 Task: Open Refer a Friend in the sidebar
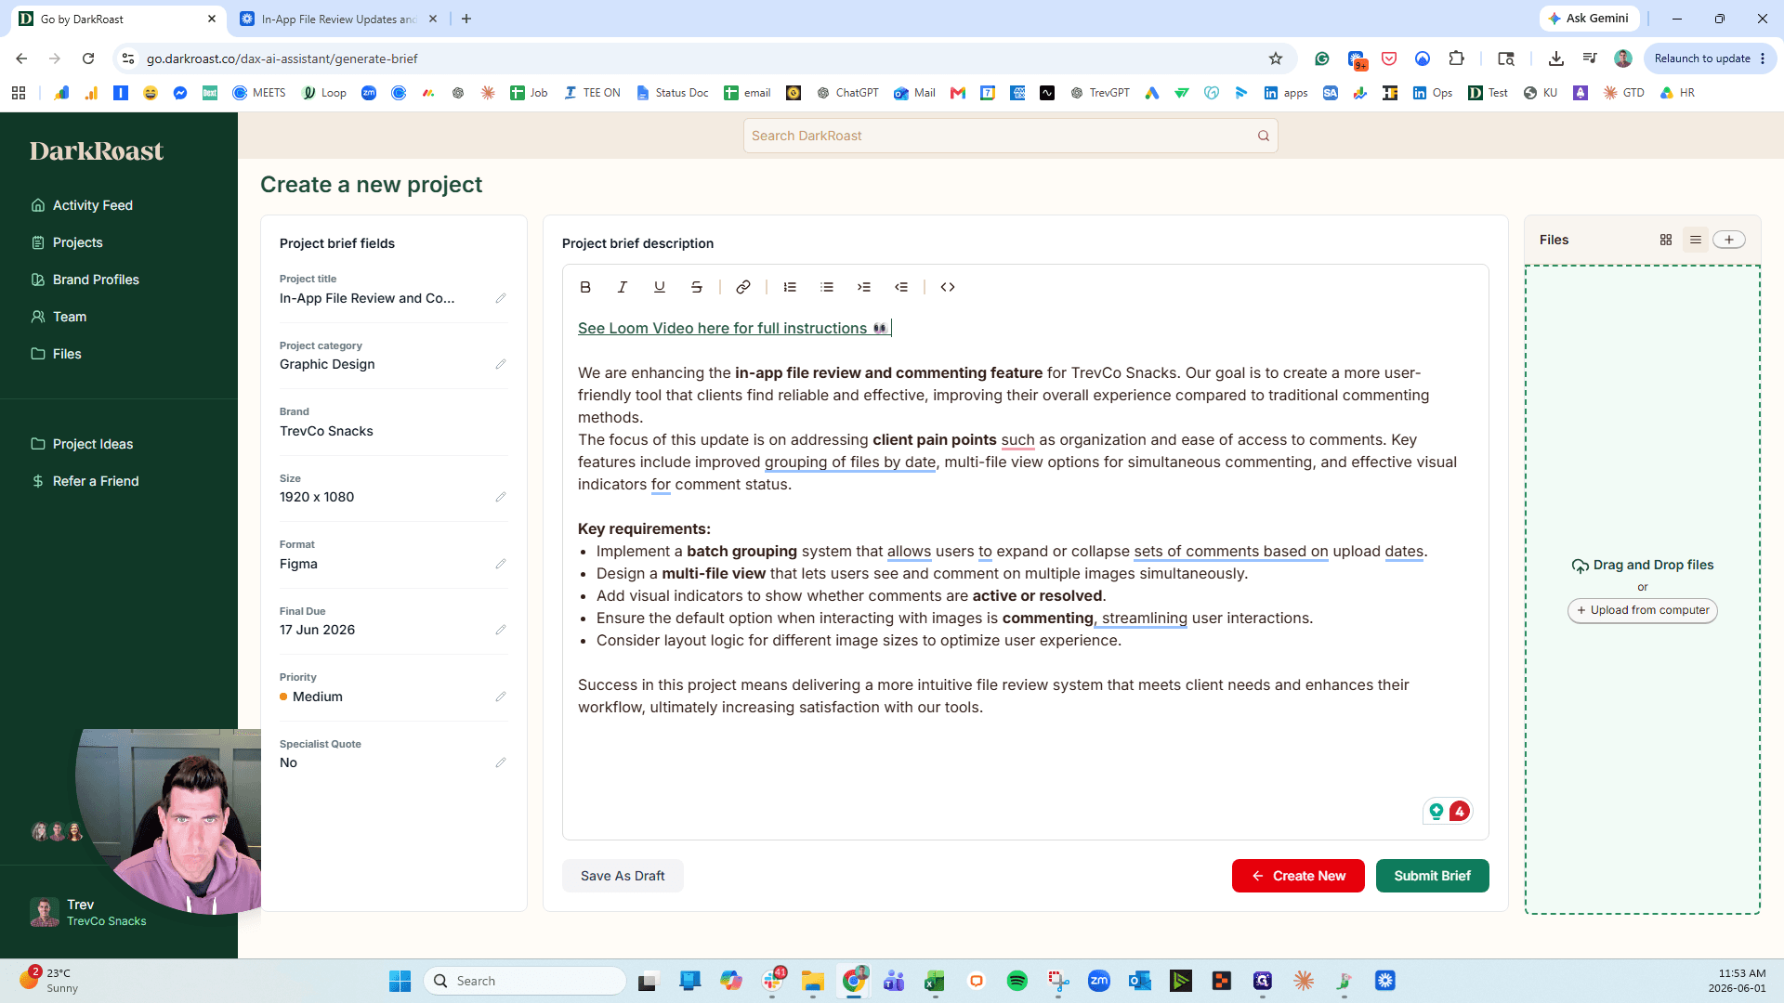85,481
